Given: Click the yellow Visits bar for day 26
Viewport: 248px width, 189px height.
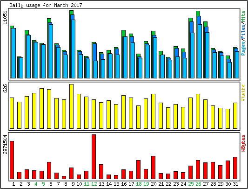Looking at the screenshot, I should (198, 111).
